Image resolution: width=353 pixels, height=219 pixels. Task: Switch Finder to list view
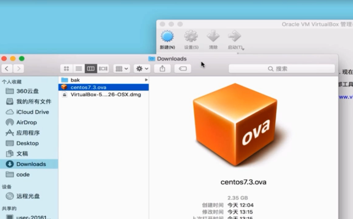tap(79, 69)
